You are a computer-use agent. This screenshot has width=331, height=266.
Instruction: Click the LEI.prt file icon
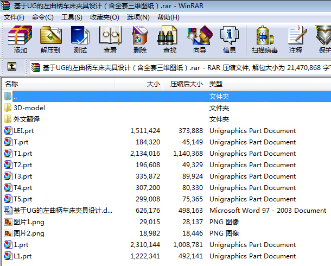8,130
